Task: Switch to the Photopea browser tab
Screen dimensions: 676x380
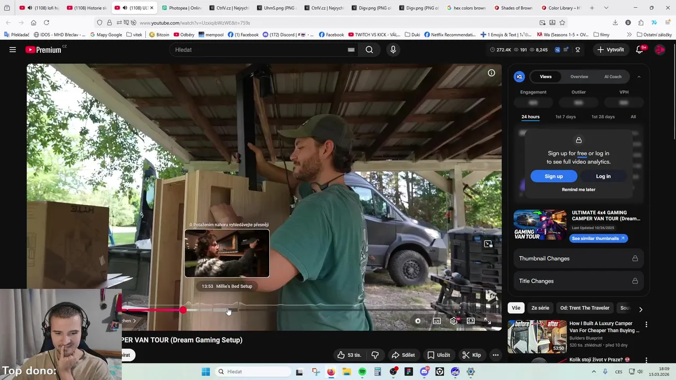Action: [x=181, y=8]
